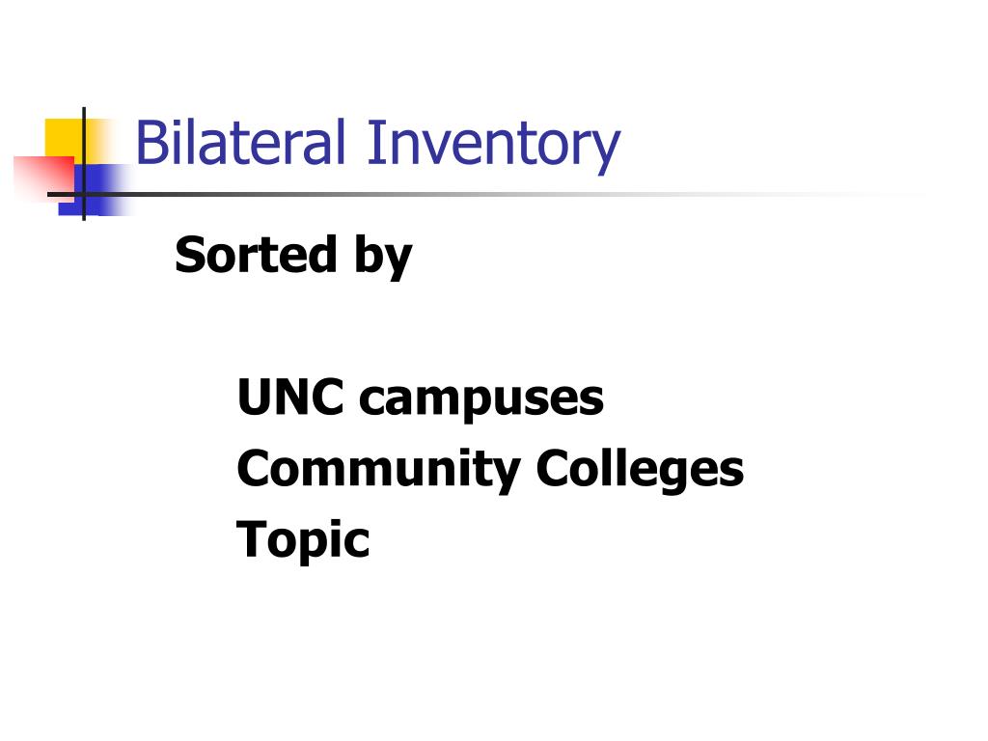
Task: Select the 'UNC' text in the list
Action: 290,398
